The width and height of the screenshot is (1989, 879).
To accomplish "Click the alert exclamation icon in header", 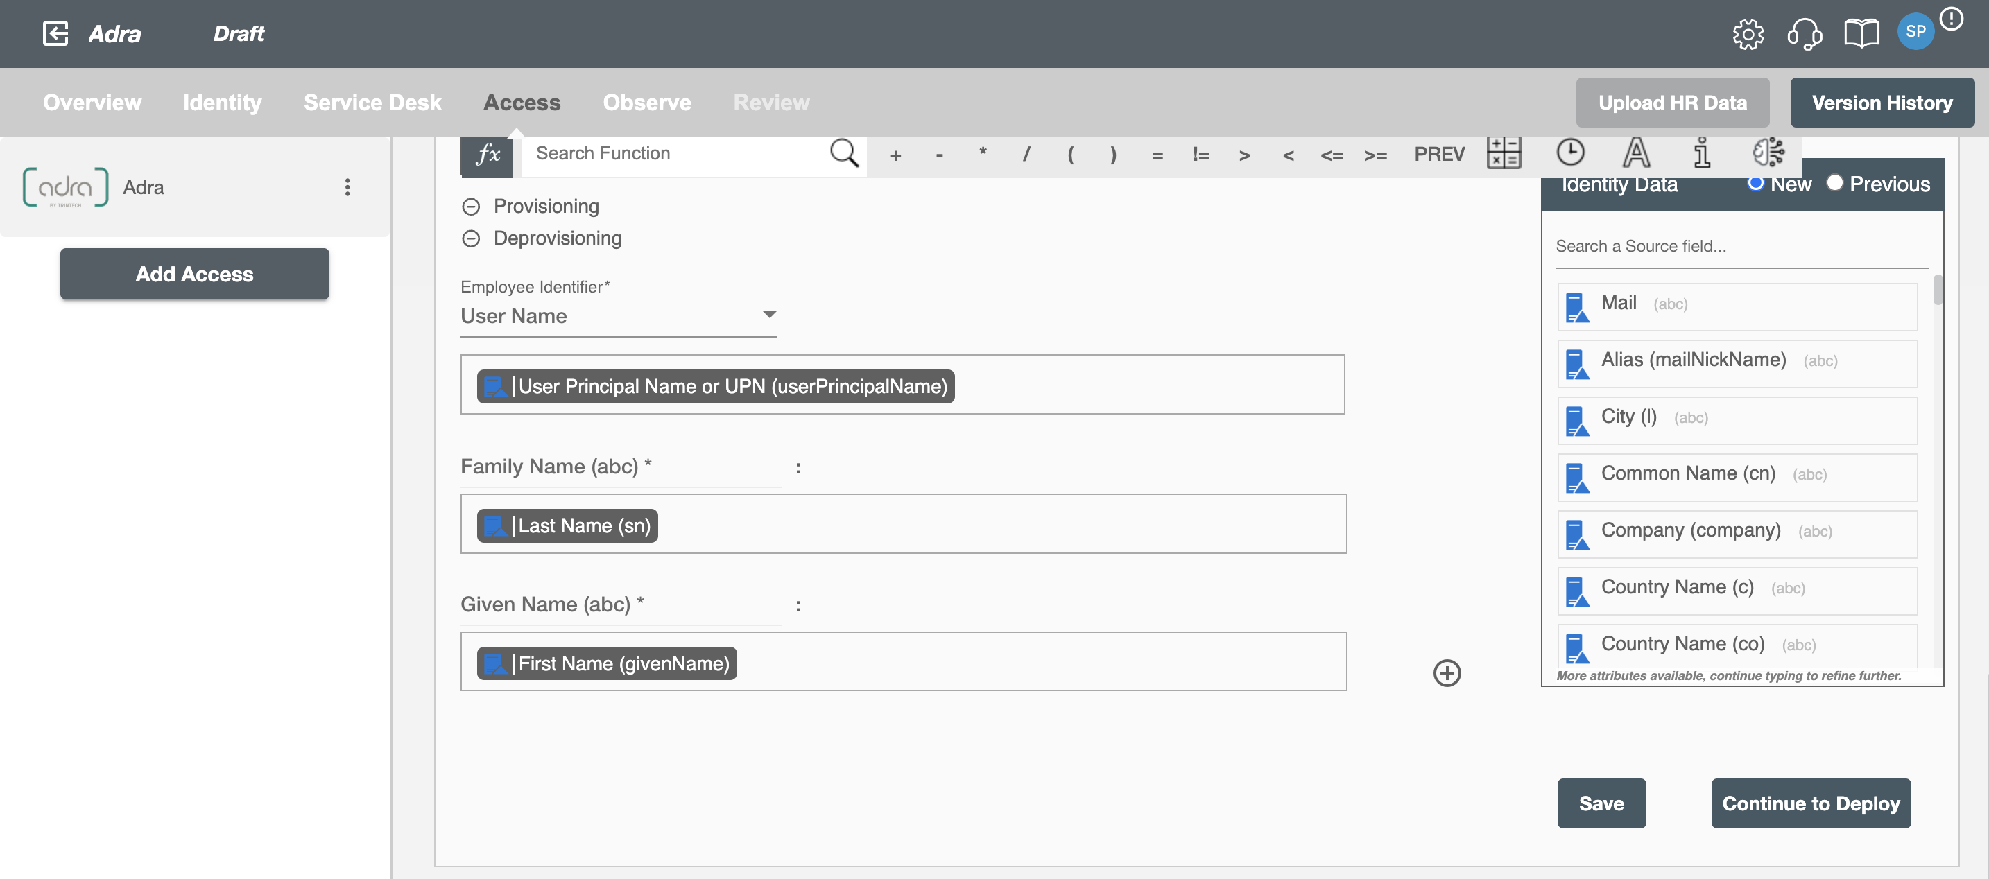I will tap(1951, 19).
